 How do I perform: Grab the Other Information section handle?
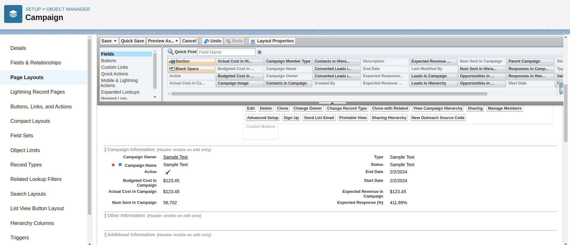105,215
